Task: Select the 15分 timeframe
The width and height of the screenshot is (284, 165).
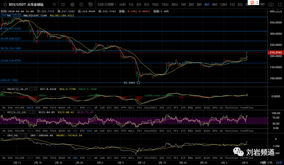Action: pos(165,4)
